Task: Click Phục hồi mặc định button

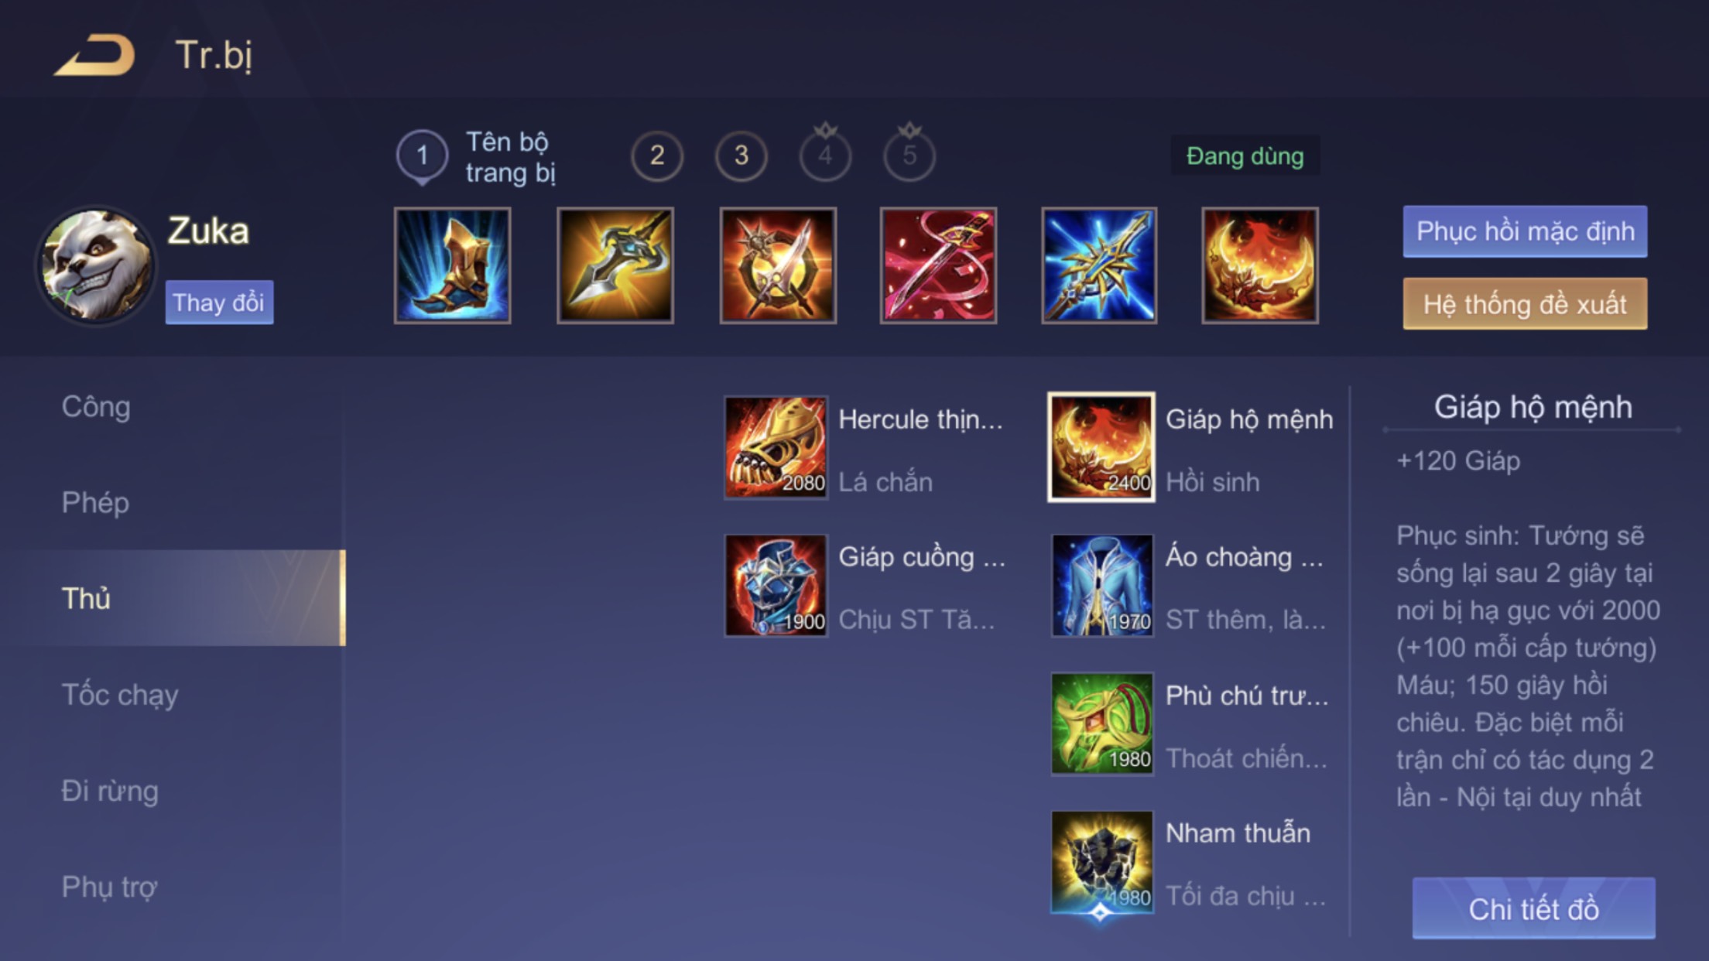Action: [x=1526, y=231]
